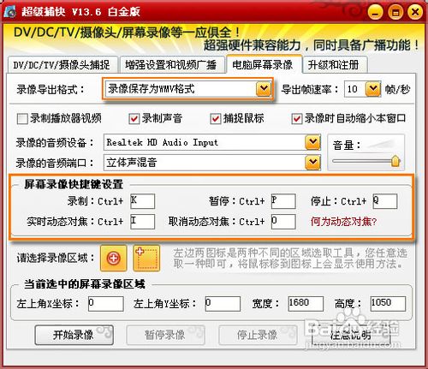Open 录像导出格式 dropdown arrow
Screen dimensions: 428x369
[264, 89]
